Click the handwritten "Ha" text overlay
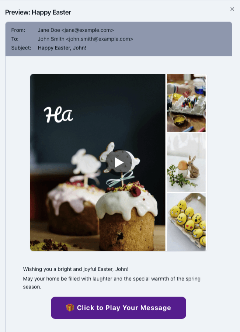 click(58, 115)
